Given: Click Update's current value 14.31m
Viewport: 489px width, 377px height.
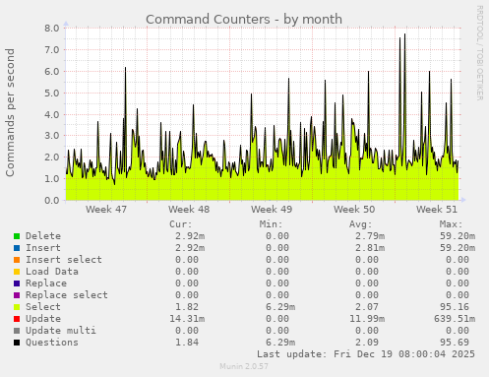Looking at the screenshot, I should coord(187,319).
